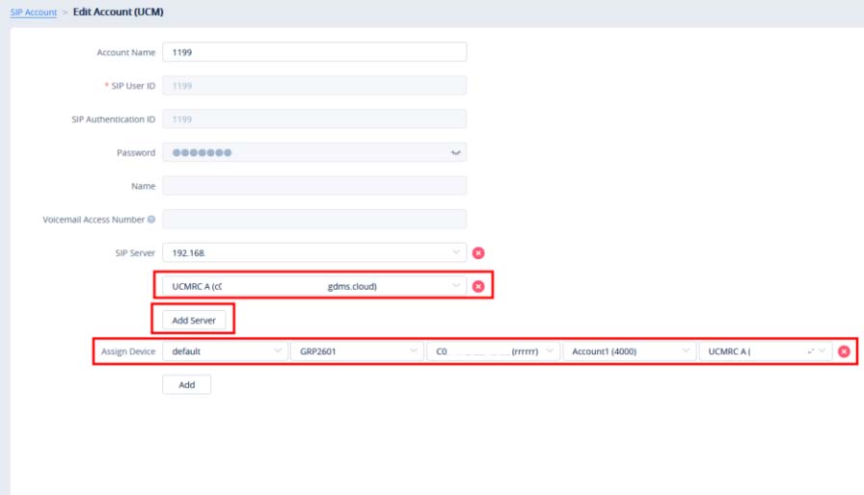864x495 pixels.
Task: Click the SIP Authentication ID field
Action: 314,119
